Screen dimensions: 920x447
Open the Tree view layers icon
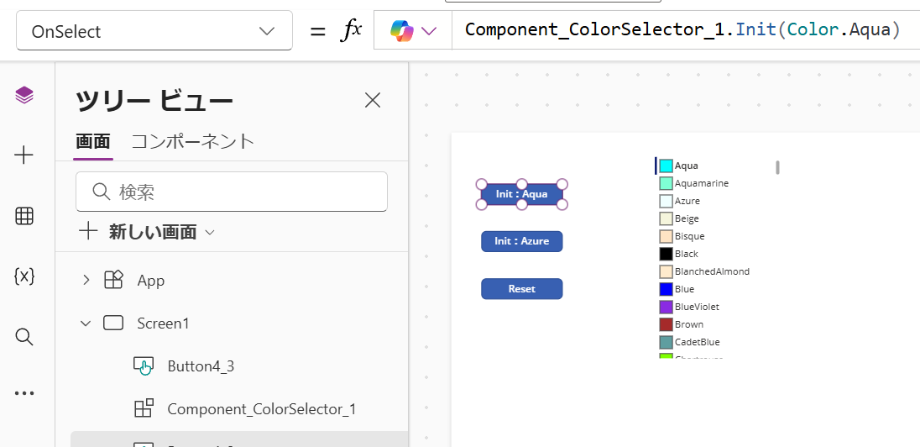pos(24,95)
